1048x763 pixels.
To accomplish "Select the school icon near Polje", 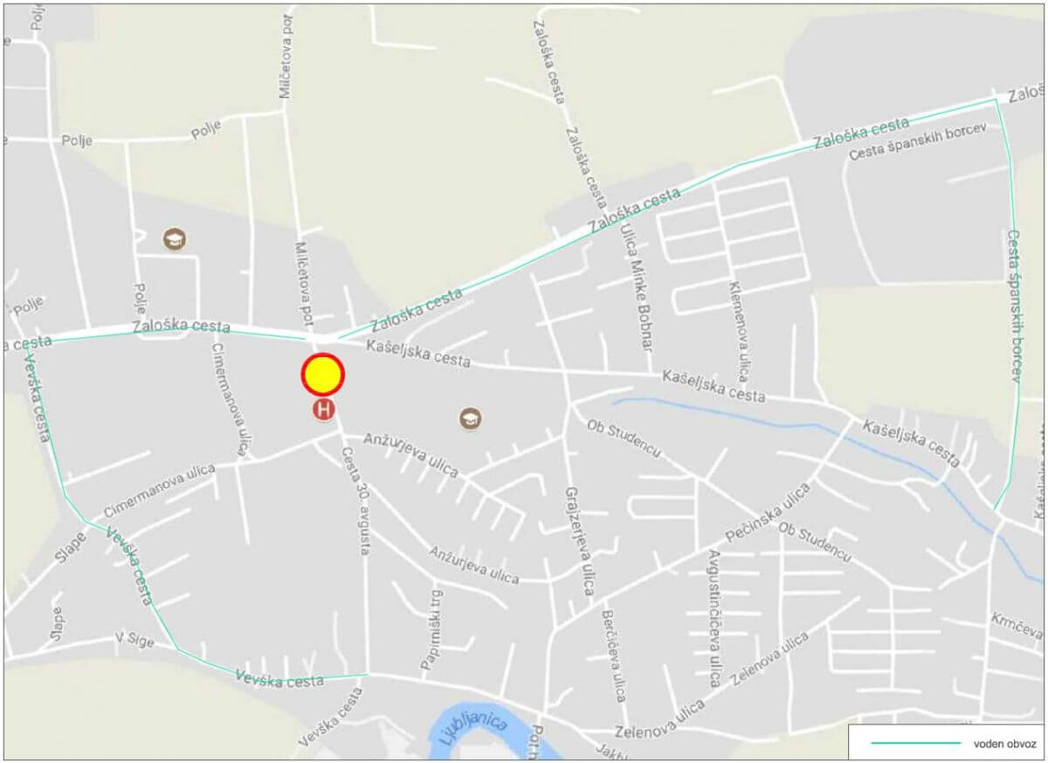I will 175,238.
